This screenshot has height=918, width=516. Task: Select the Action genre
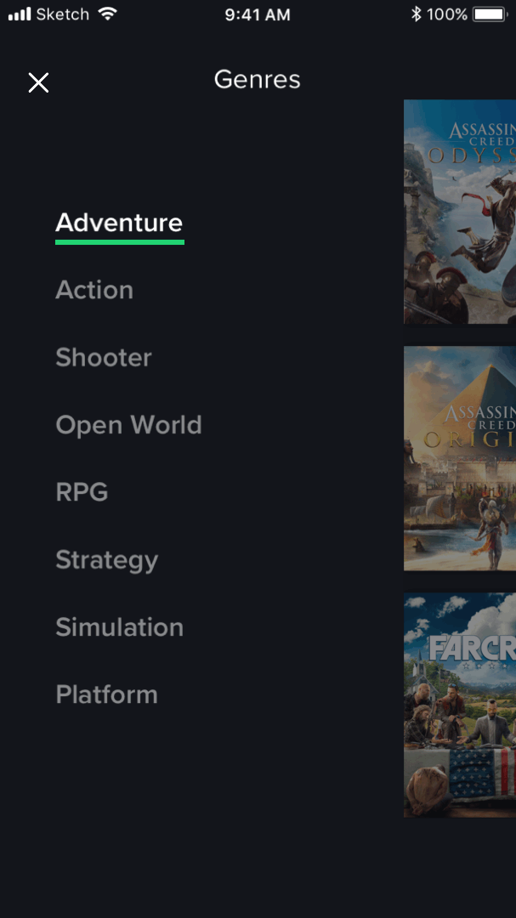click(94, 290)
